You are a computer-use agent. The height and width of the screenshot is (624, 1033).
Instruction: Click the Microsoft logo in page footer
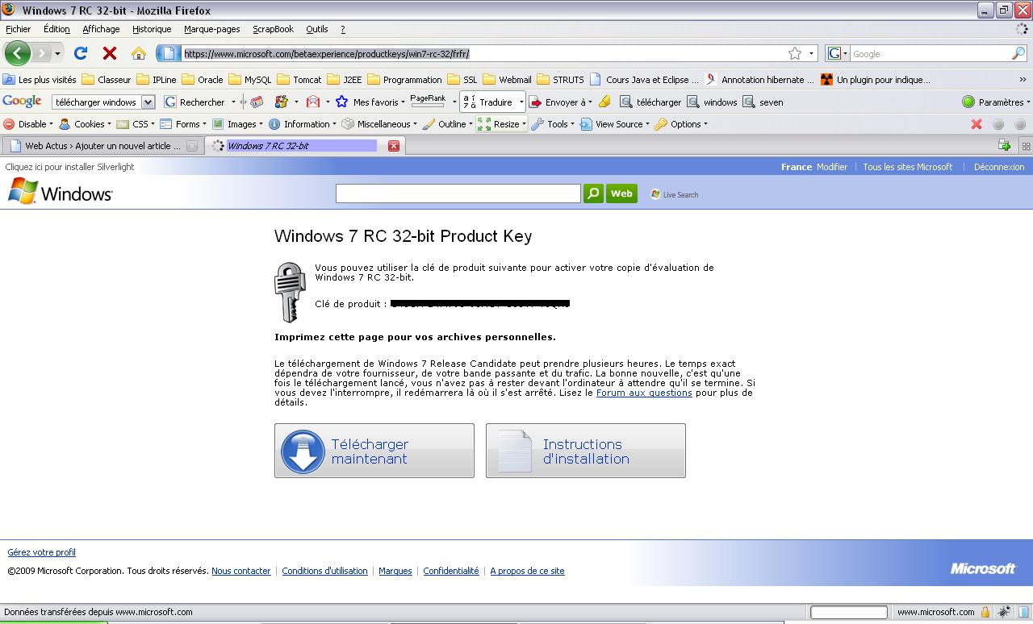click(x=983, y=568)
